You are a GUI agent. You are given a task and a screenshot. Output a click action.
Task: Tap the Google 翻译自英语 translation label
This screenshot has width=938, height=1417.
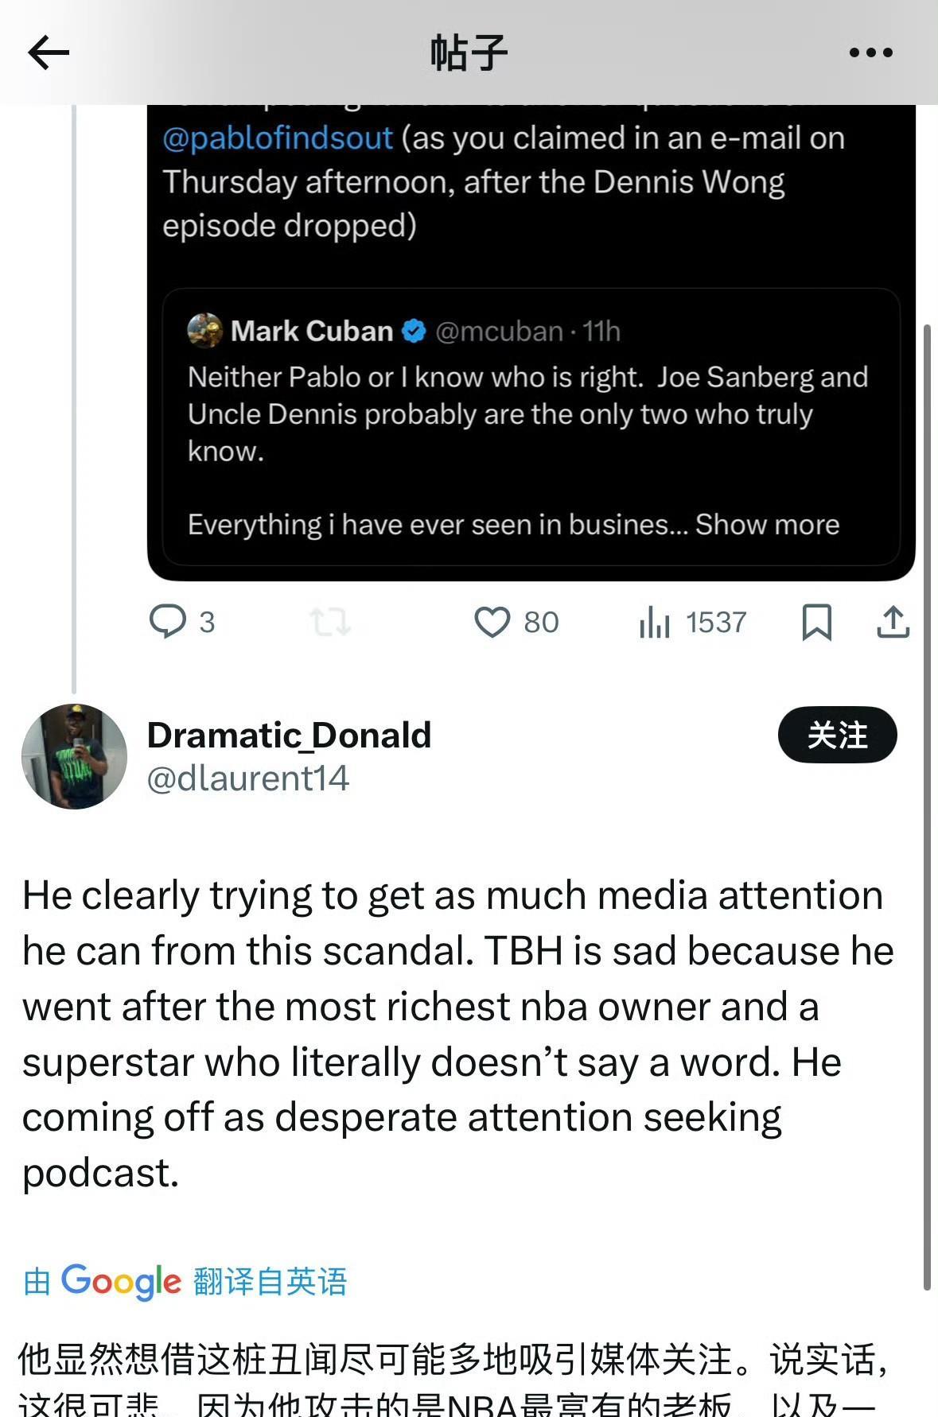185,1282
